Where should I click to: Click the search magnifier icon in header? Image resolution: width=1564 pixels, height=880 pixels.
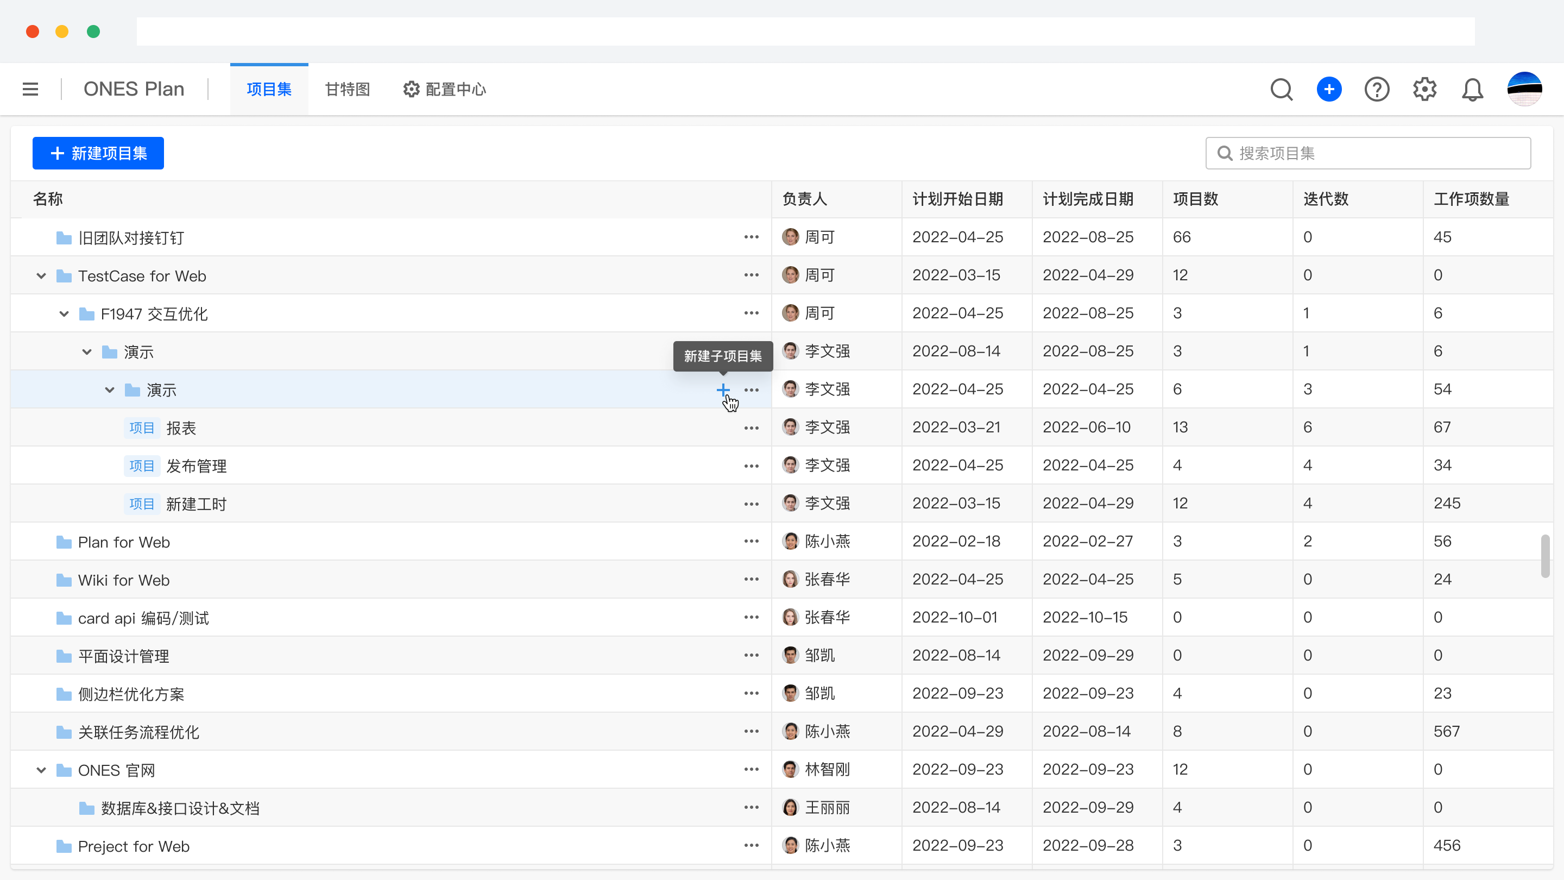point(1281,89)
